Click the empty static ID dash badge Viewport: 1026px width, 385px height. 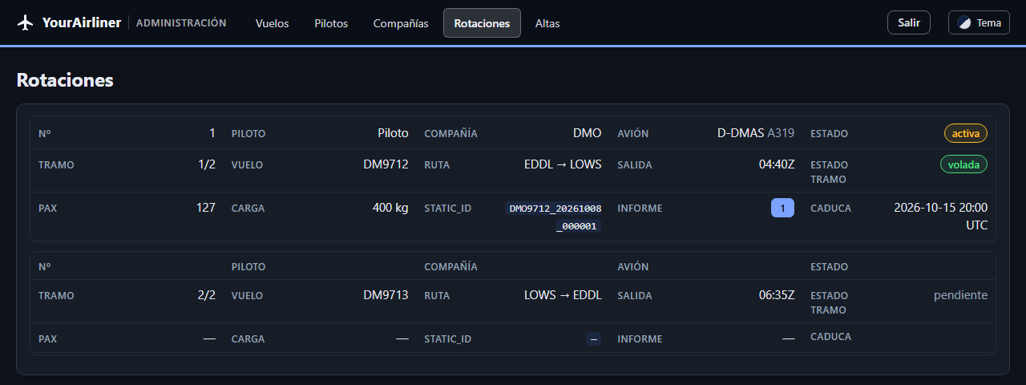[x=594, y=339]
